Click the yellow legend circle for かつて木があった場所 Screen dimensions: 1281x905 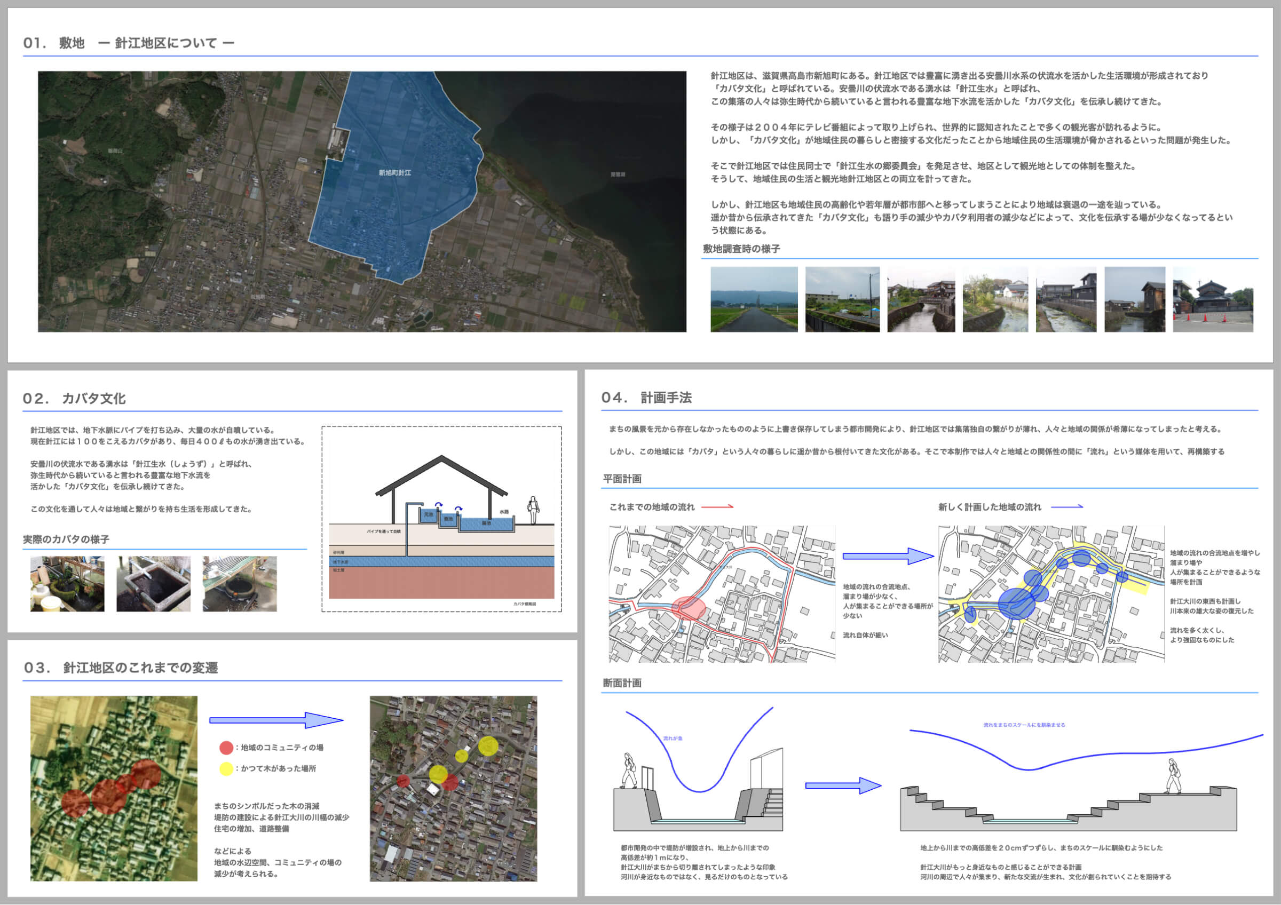(226, 769)
